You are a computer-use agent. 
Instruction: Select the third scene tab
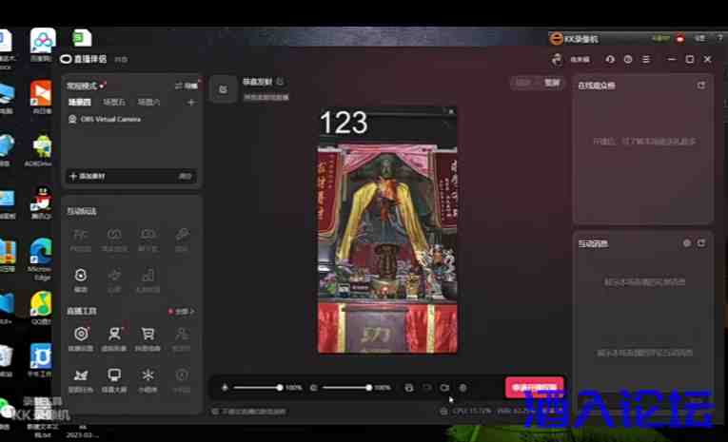point(148,102)
